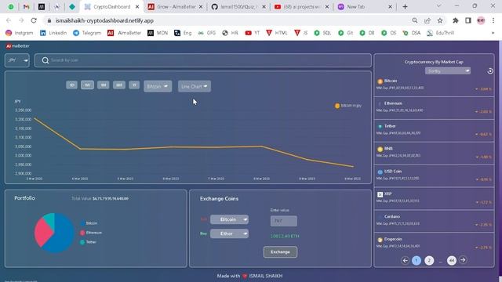Open a new browser tab
Screen dimensions: 502x282
click(x=405, y=7)
